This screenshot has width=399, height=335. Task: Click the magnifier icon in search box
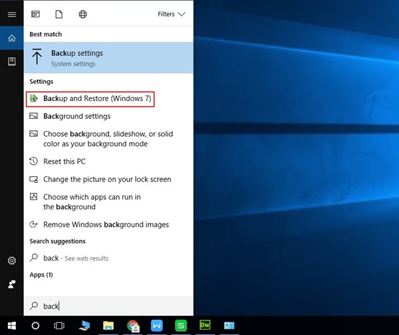[x=34, y=306]
